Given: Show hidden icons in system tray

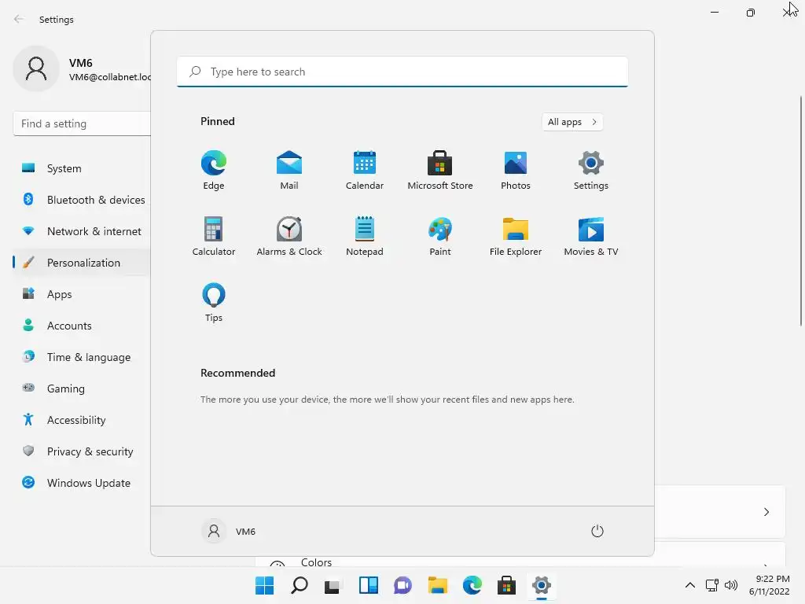Looking at the screenshot, I should (x=690, y=585).
